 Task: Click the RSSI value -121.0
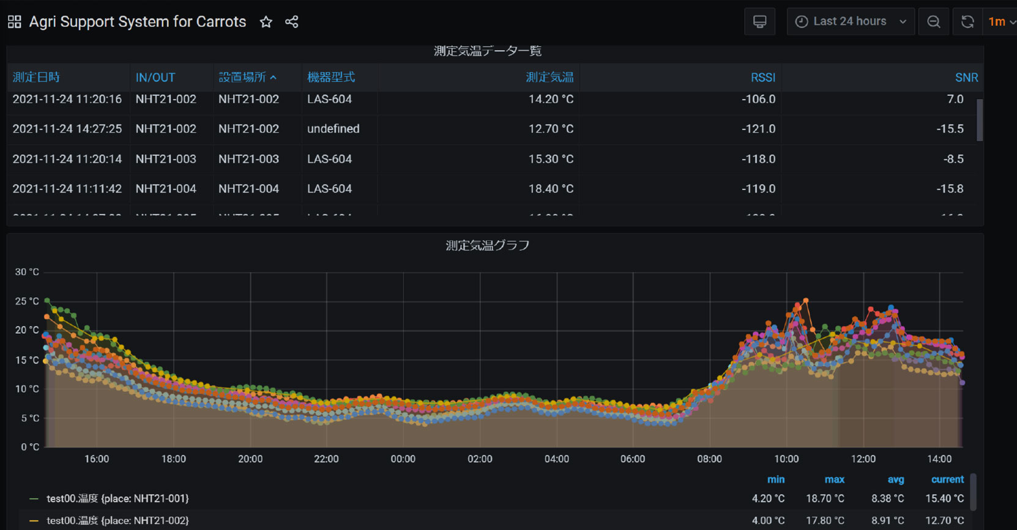(x=759, y=129)
